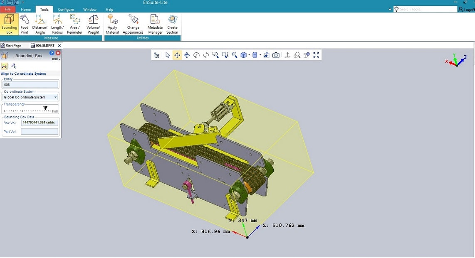Click the Entity field showing 006
The width and height of the screenshot is (475, 258).
(x=30, y=85)
